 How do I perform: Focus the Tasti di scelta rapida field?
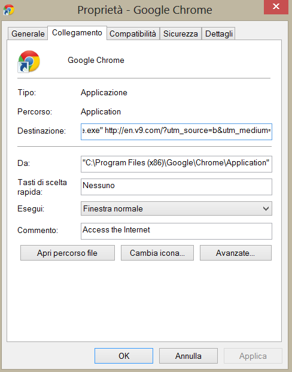click(x=177, y=187)
